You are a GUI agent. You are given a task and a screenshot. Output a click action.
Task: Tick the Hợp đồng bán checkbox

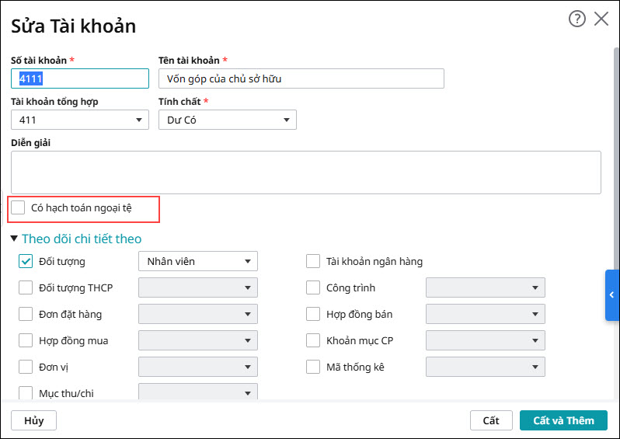313,314
